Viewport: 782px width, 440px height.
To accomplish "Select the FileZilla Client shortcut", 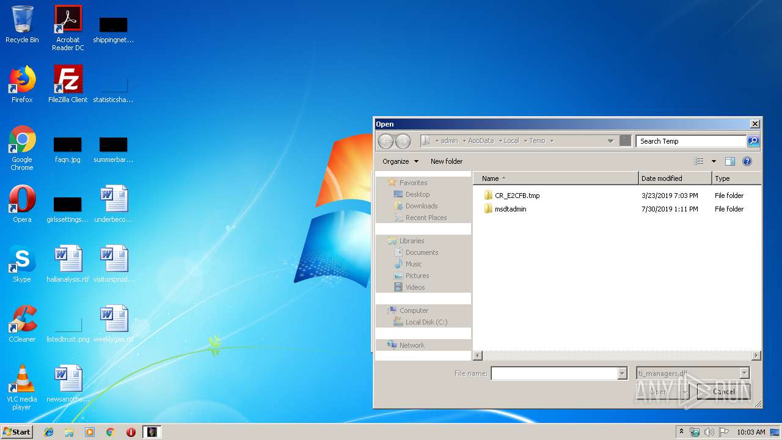I will 68,84.
